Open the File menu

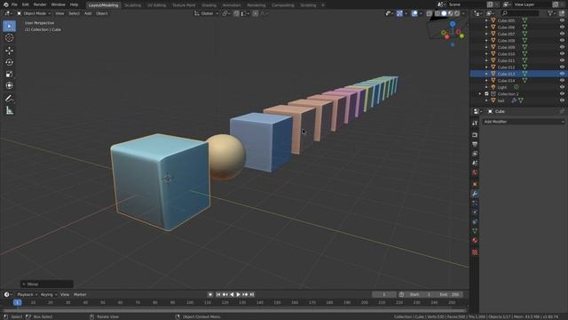(x=14, y=4)
